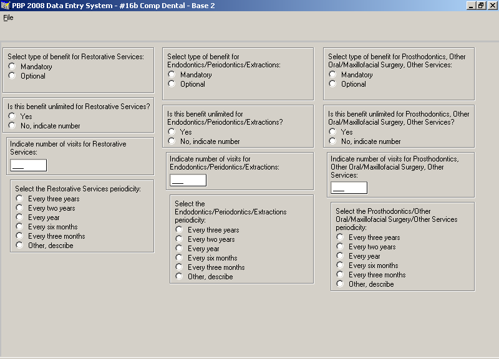The image size is (499, 359).
Task: Select 'Every three years' for Prosthodontics periodicity
Action: (341, 237)
